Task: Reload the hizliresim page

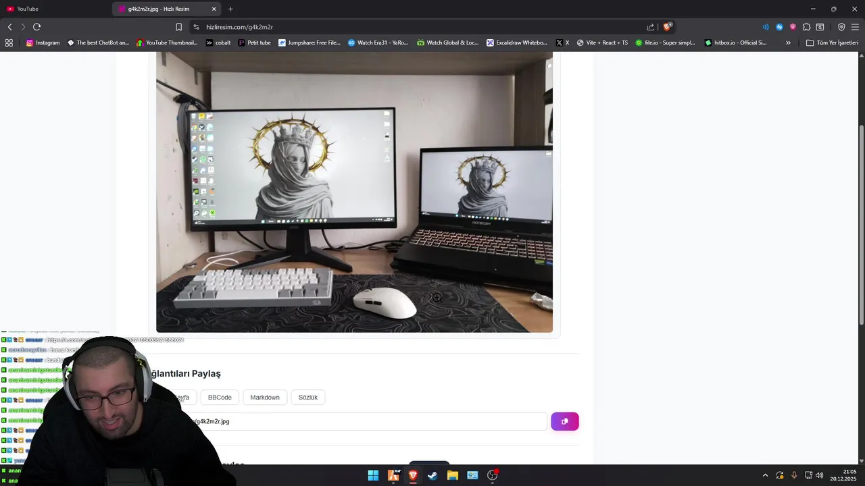Action: 36,27
